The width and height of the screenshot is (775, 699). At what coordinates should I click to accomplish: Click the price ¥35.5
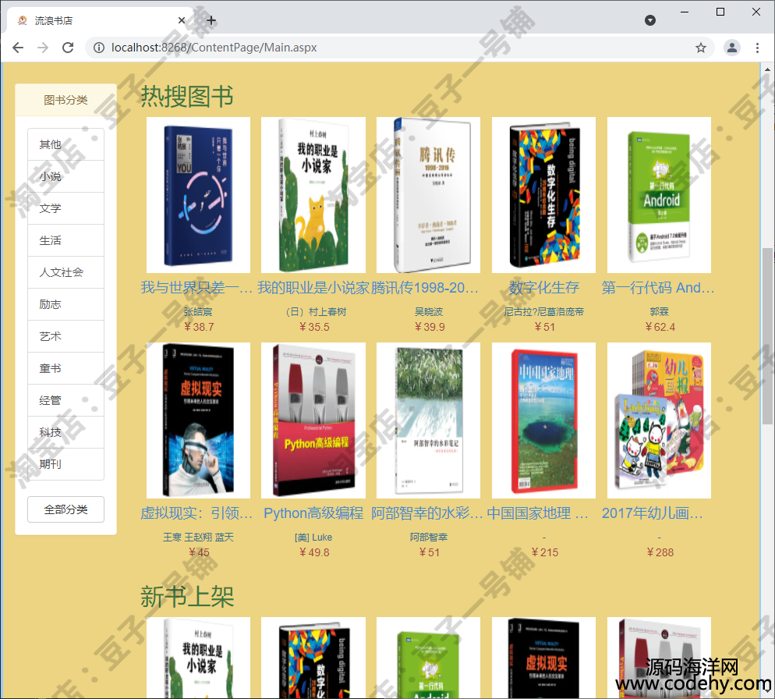coord(314,327)
